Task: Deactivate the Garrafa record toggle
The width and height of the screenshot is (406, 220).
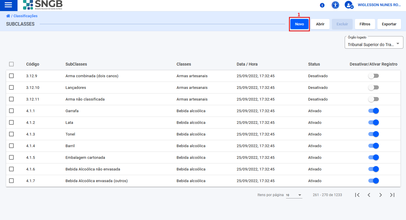Action: (374, 111)
